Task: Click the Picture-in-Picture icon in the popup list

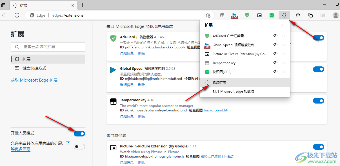Action: (x=207, y=54)
